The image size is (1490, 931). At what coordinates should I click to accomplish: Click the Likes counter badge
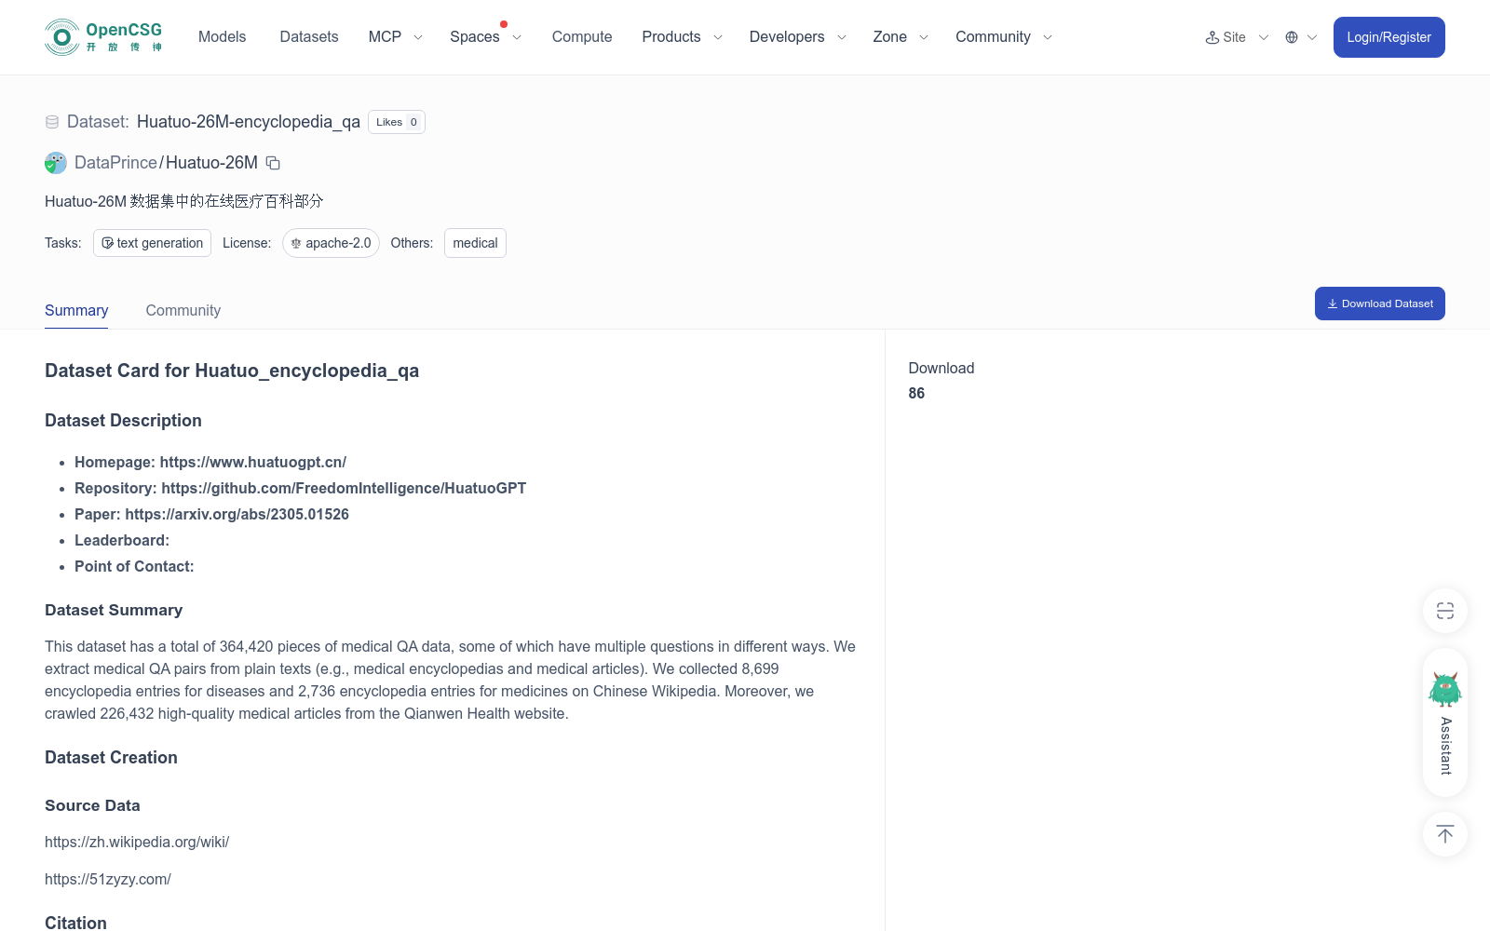(397, 122)
